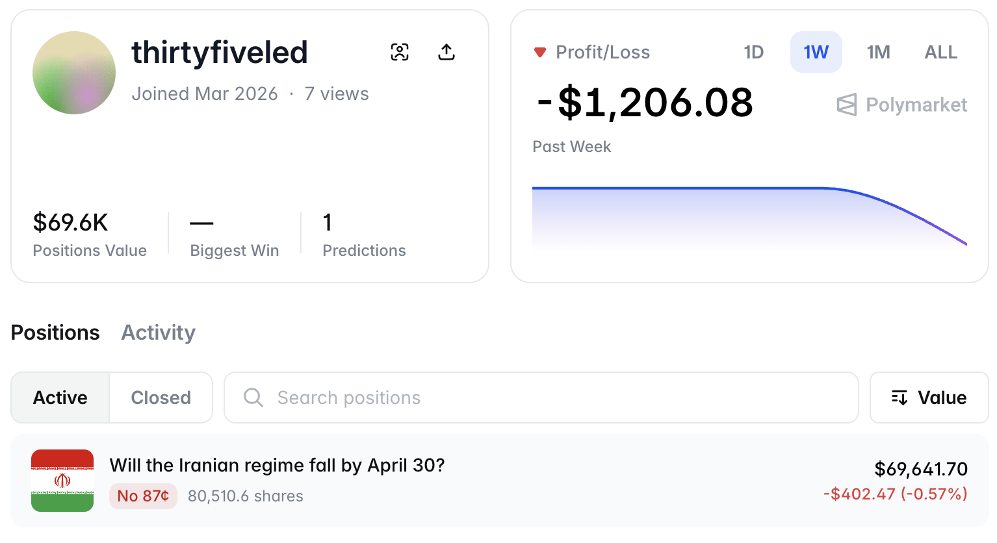Switch to the Activity tab
This screenshot has height=543, width=997.
(x=158, y=333)
